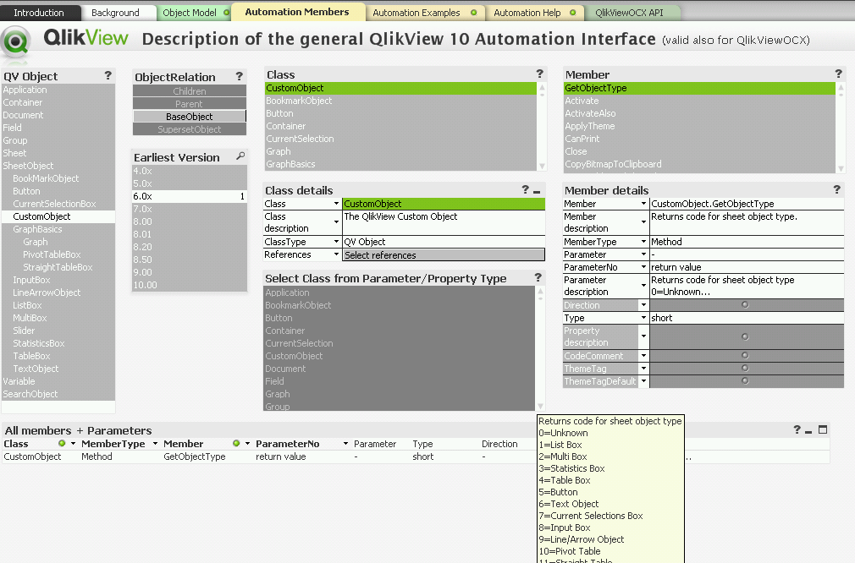Select Children in ObjectRelation
855x563 pixels.
click(x=190, y=91)
